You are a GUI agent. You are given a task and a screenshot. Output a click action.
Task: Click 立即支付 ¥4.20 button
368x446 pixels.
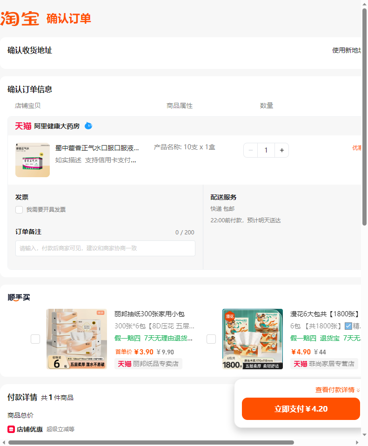[301, 409]
